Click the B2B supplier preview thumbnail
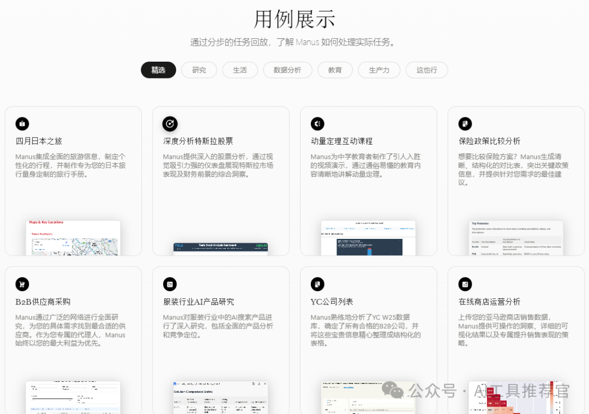This screenshot has width=589, height=414. [73, 398]
